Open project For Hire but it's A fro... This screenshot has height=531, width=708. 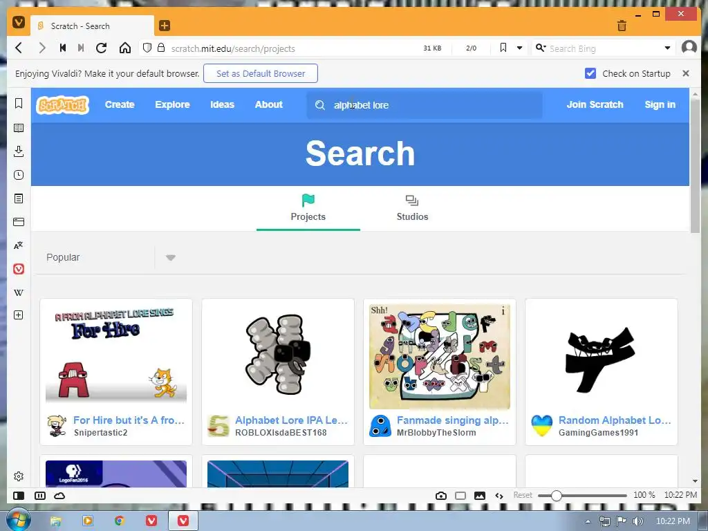(129, 420)
